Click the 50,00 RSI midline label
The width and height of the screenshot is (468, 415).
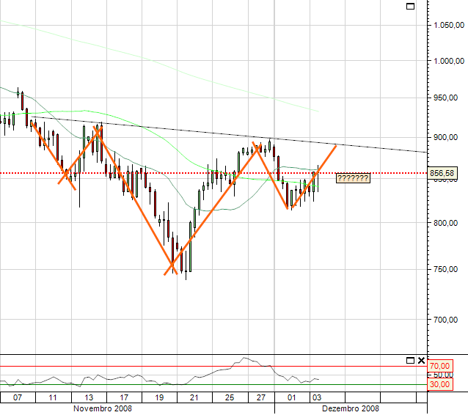coord(445,375)
